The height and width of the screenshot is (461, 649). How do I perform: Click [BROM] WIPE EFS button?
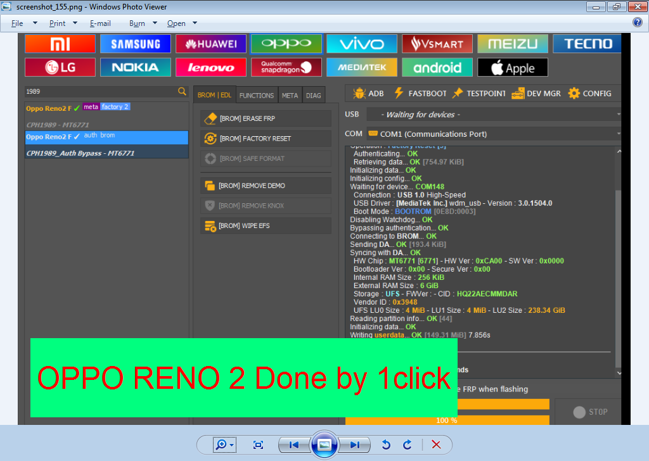(266, 225)
